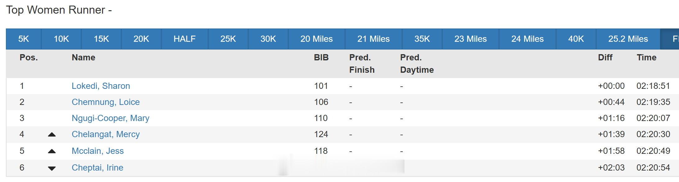Switch to the 5K split tab
The height and width of the screenshot is (182, 679).
[x=24, y=39]
